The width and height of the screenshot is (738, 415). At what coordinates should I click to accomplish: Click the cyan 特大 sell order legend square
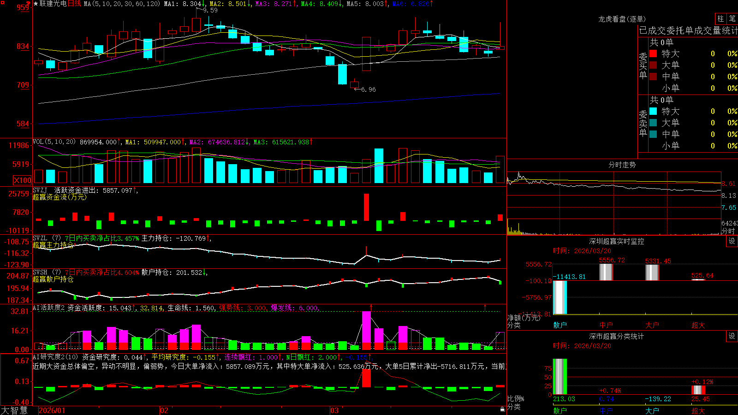653,111
